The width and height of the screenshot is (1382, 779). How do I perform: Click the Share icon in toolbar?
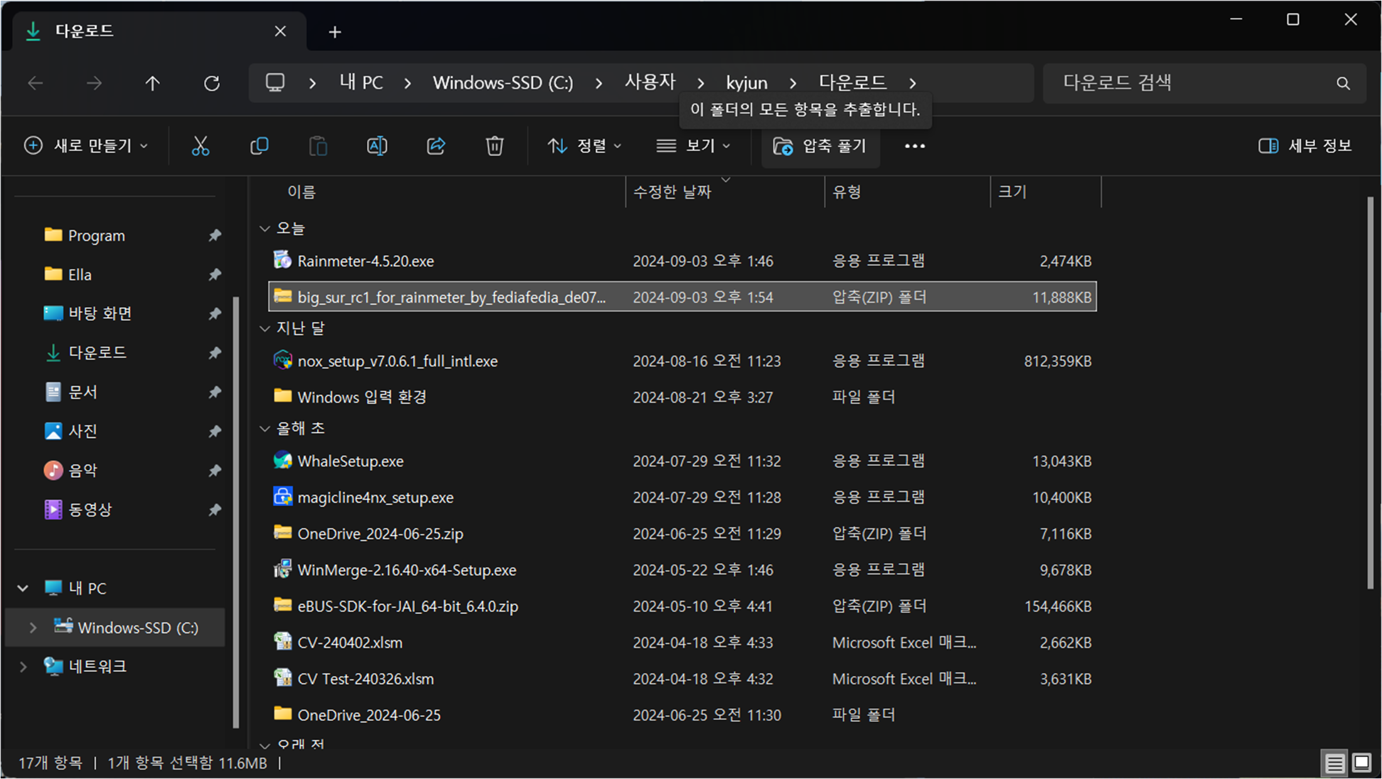[x=436, y=146]
